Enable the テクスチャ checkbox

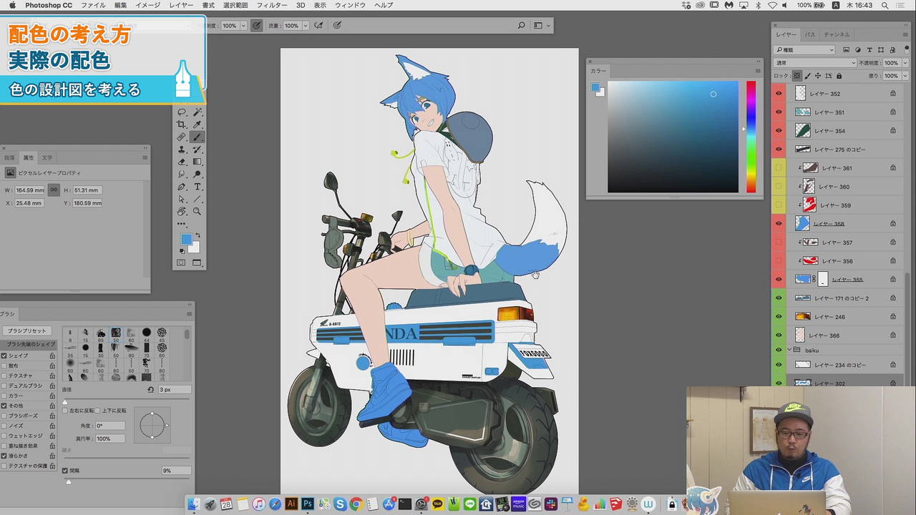point(4,376)
